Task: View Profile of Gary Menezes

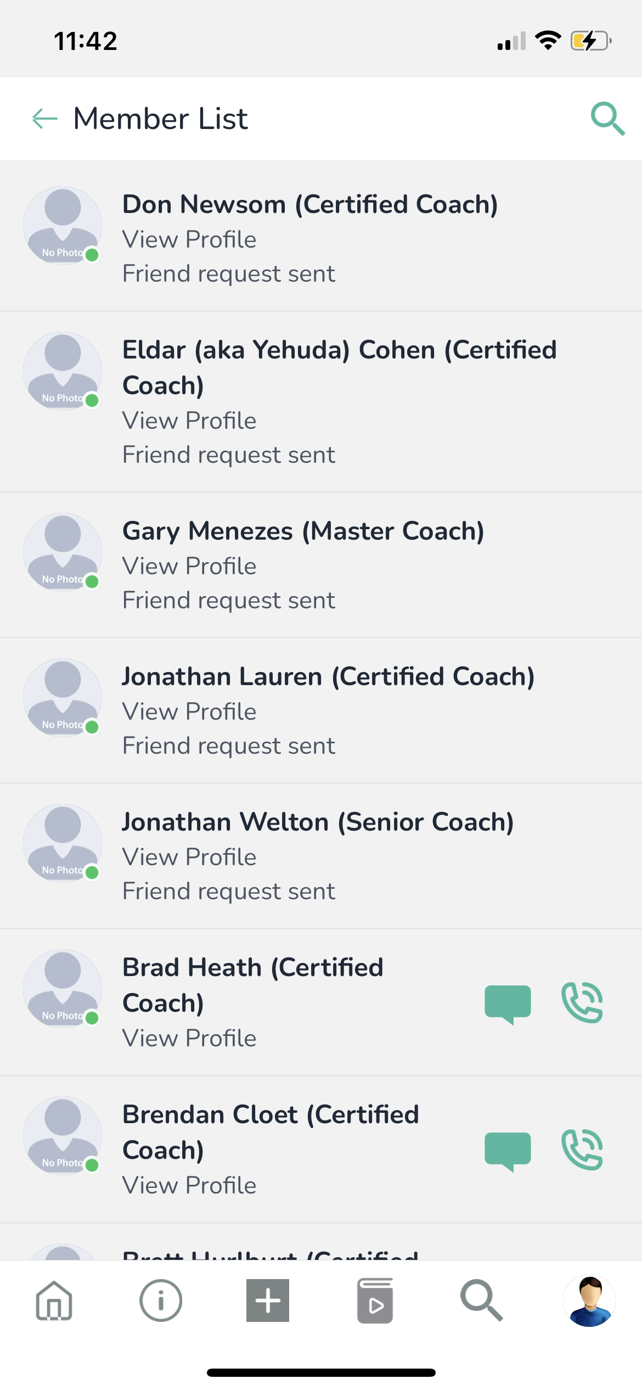Action: (189, 566)
